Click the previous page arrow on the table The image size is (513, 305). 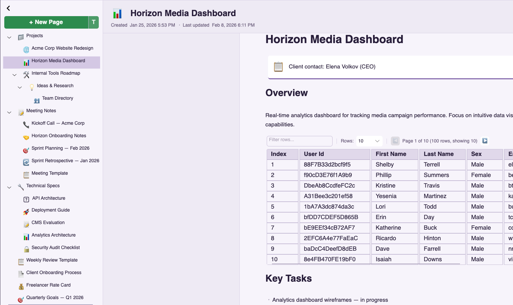click(x=395, y=140)
